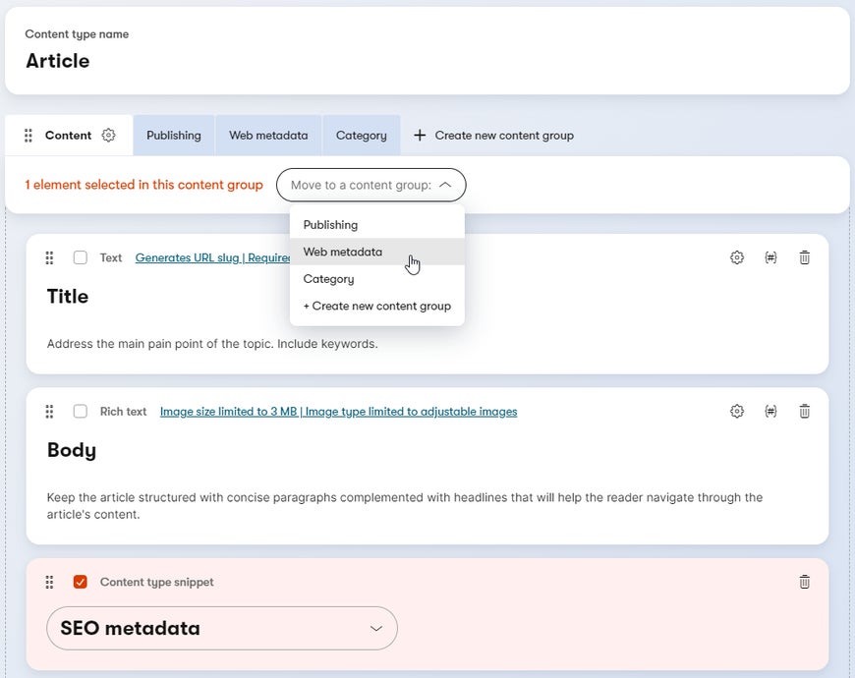View the Body element's codename

[x=771, y=411]
